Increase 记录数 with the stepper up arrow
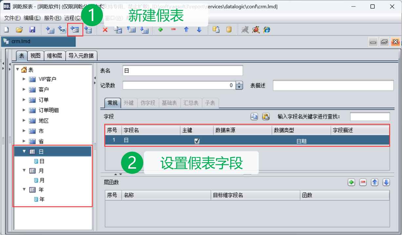The image size is (402, 235). coord(240,83)
